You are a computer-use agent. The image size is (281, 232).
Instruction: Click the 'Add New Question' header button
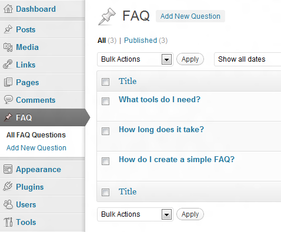tap(190, 16)
